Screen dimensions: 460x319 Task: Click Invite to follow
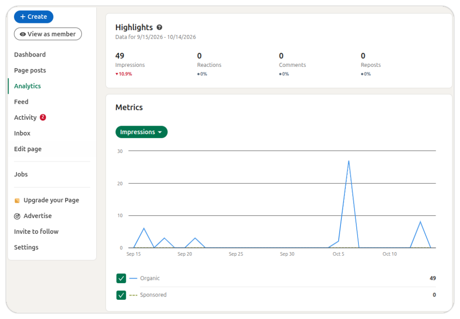point(36,232)
